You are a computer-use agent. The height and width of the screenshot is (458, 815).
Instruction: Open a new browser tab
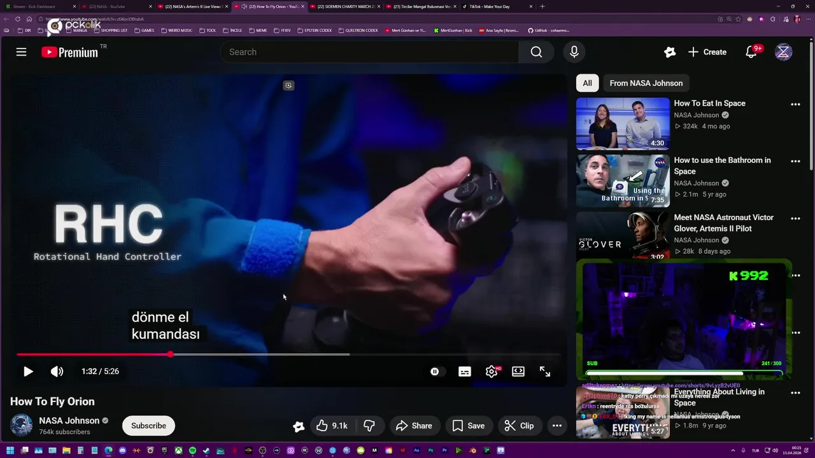coord(542,6)
